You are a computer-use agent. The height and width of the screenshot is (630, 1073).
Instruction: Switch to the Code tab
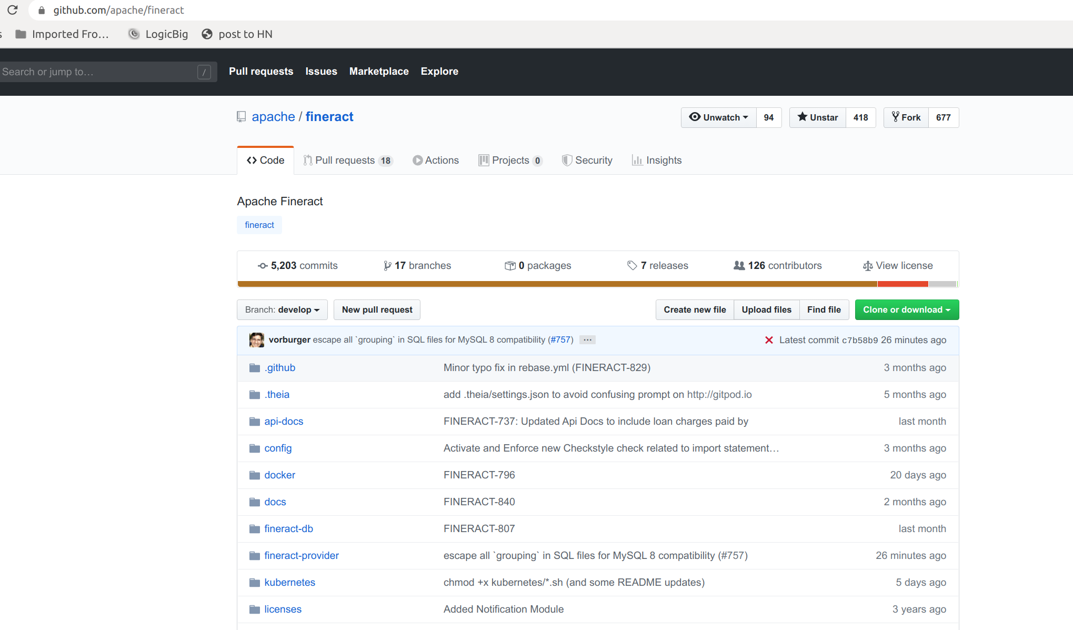[265, 161]
